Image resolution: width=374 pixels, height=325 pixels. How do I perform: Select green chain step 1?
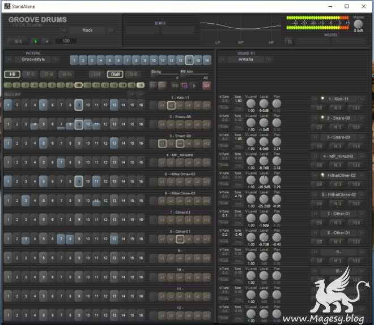tap(7, 85)
